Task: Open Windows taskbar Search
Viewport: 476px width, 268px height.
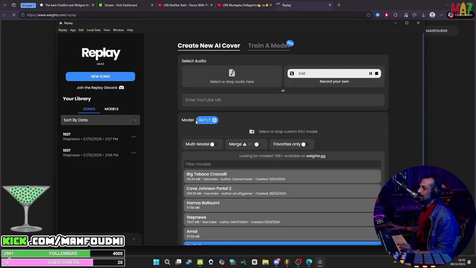Action: coord(167,262)
